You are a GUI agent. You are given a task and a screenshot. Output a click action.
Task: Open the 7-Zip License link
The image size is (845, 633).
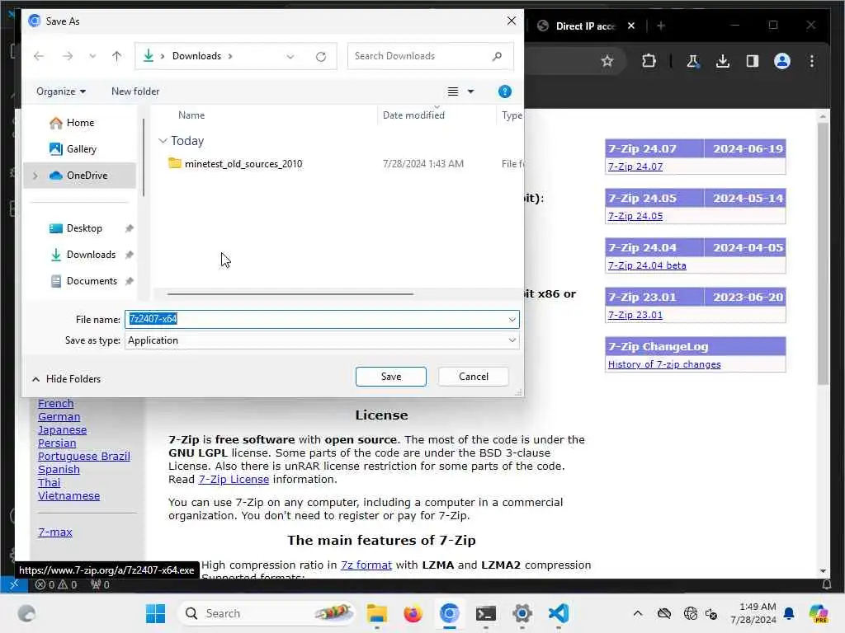click(234, 480)
